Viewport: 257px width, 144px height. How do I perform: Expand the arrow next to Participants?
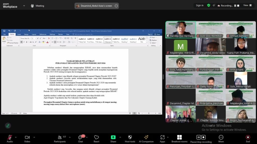[70, 137]
